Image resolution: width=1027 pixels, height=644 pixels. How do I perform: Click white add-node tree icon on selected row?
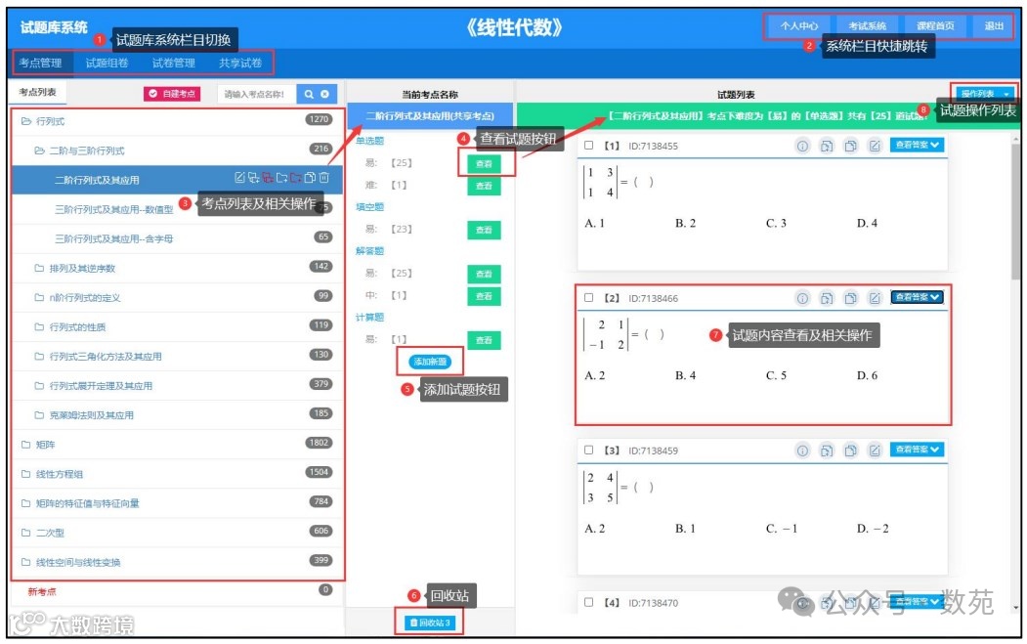click(x=253, y=178)
